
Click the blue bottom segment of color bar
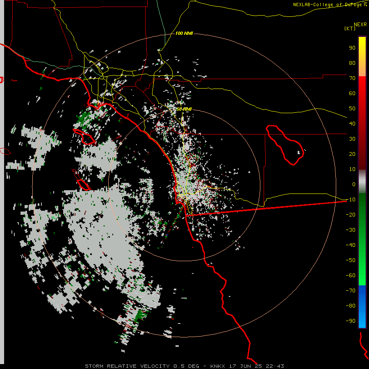pyautogui.click(x=362, y=307)
